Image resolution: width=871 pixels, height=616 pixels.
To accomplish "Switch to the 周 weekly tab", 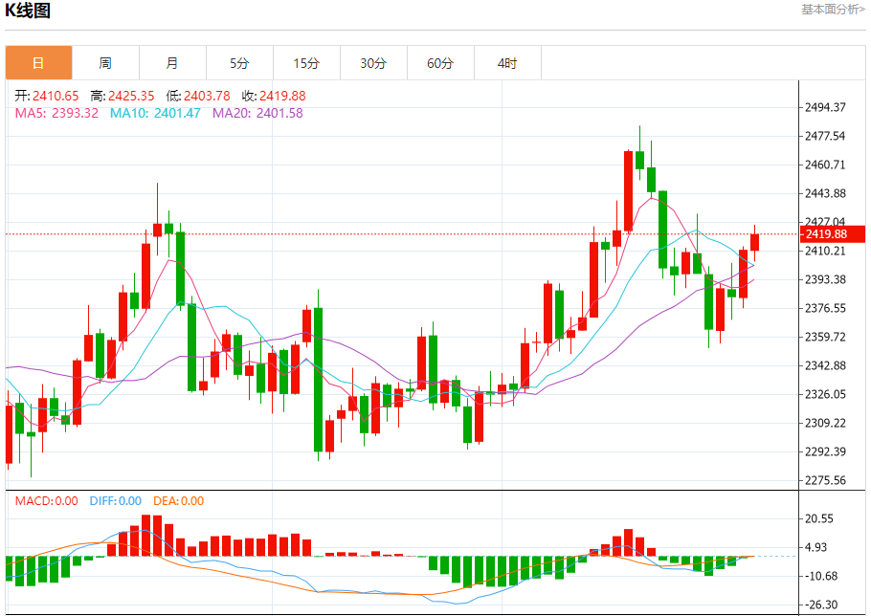I will coord(105,63).
